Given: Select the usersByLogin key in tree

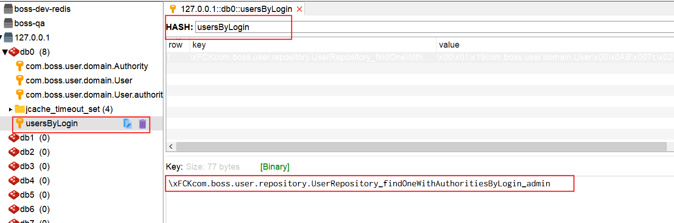Looking at the screenshot, I should point(52,123).
